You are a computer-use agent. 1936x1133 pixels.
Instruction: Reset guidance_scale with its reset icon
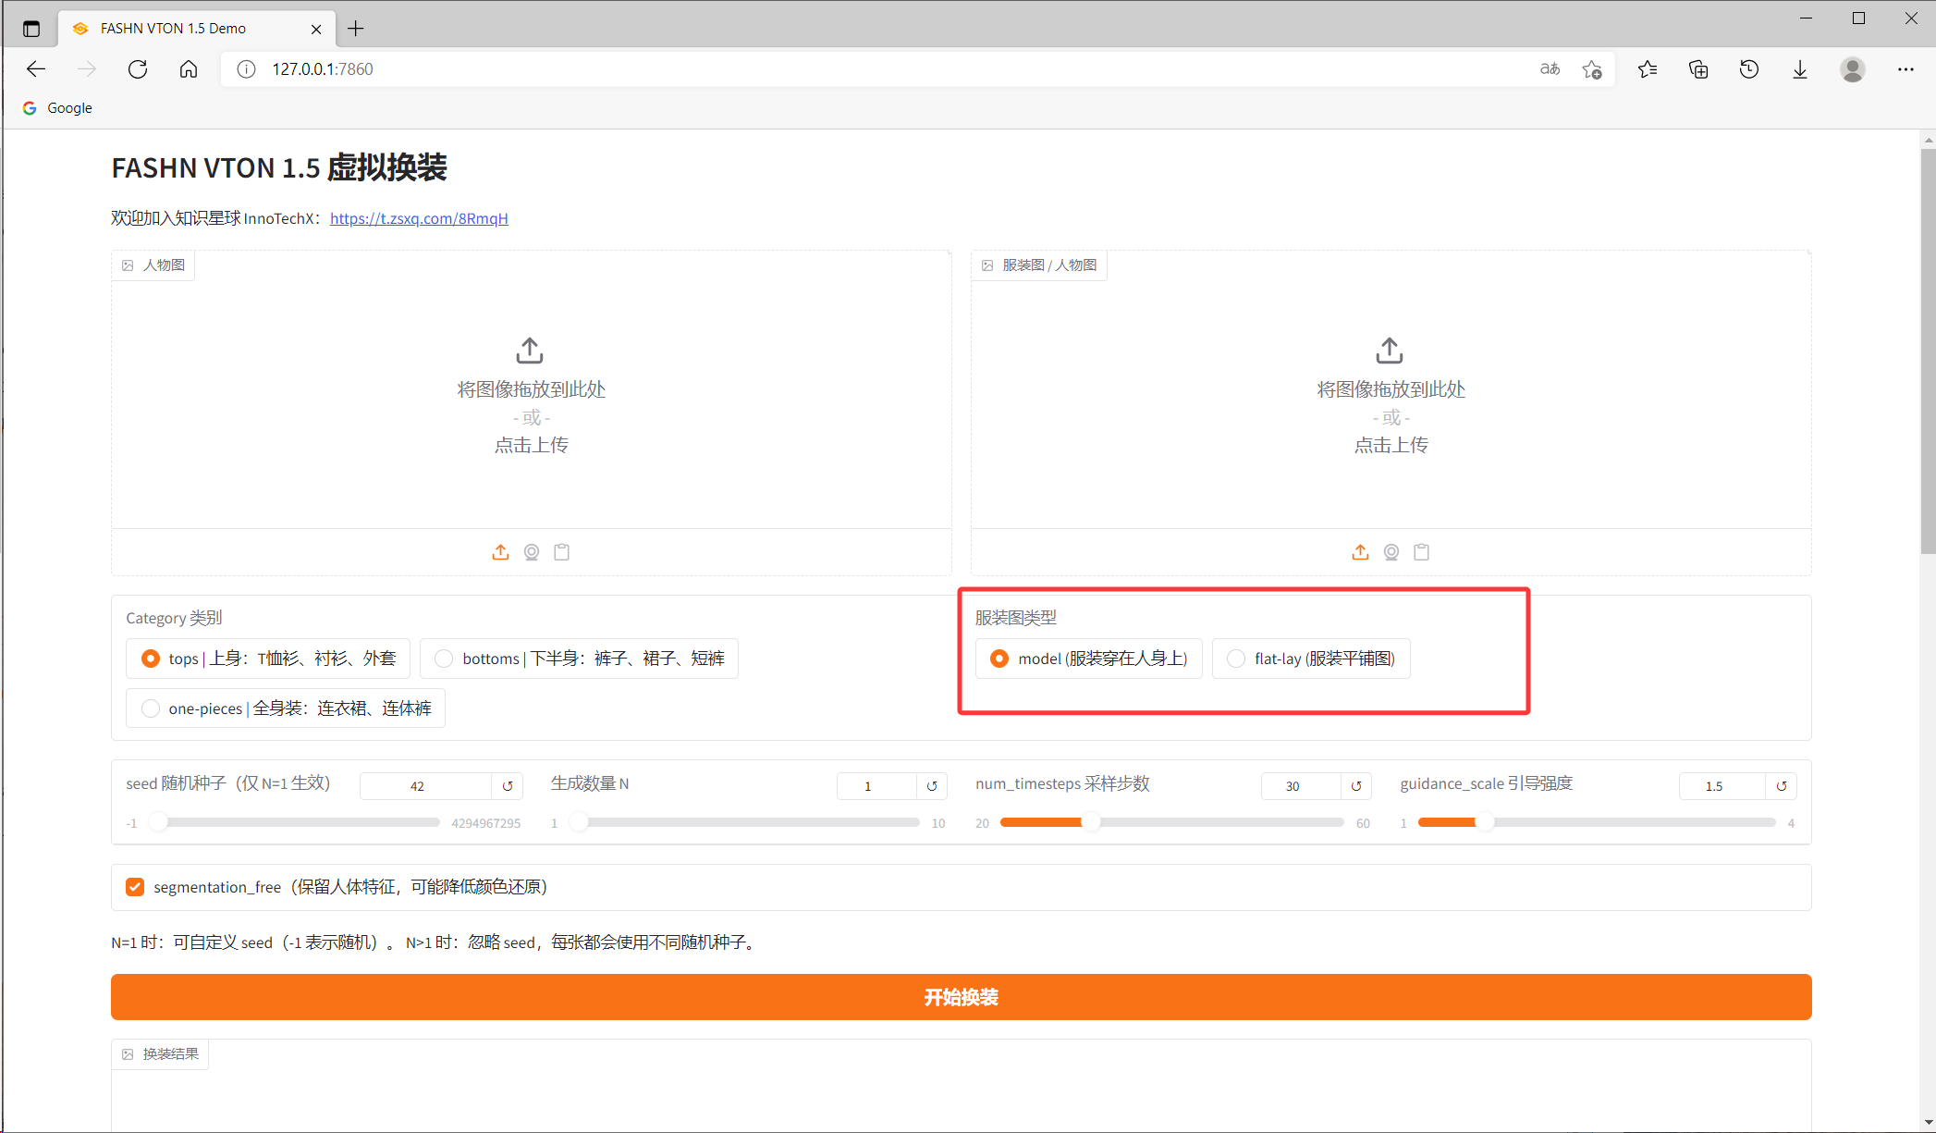pyautogui.click(x=1782, y=786)
